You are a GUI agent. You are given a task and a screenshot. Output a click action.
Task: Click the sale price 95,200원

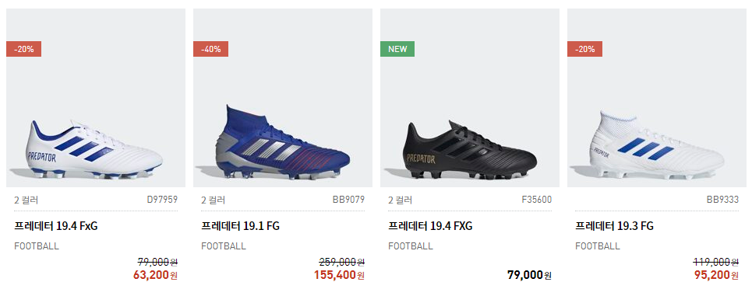716,275
